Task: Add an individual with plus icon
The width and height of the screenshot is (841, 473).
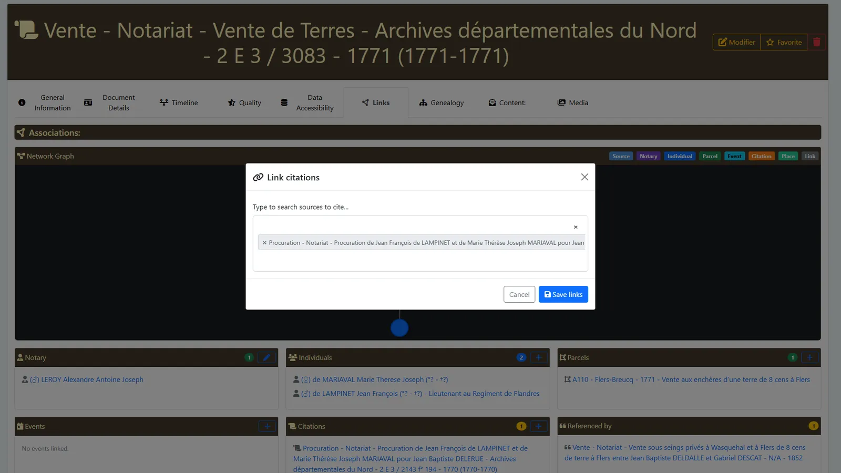Action: [538, 357]
